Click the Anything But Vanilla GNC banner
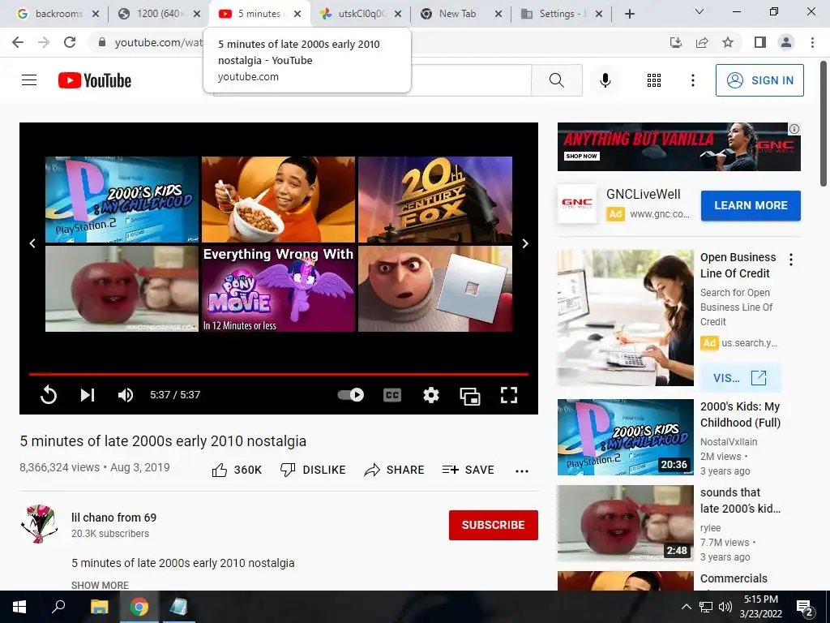This screenshot has width=830, height=623. click(x=678, y=147)
